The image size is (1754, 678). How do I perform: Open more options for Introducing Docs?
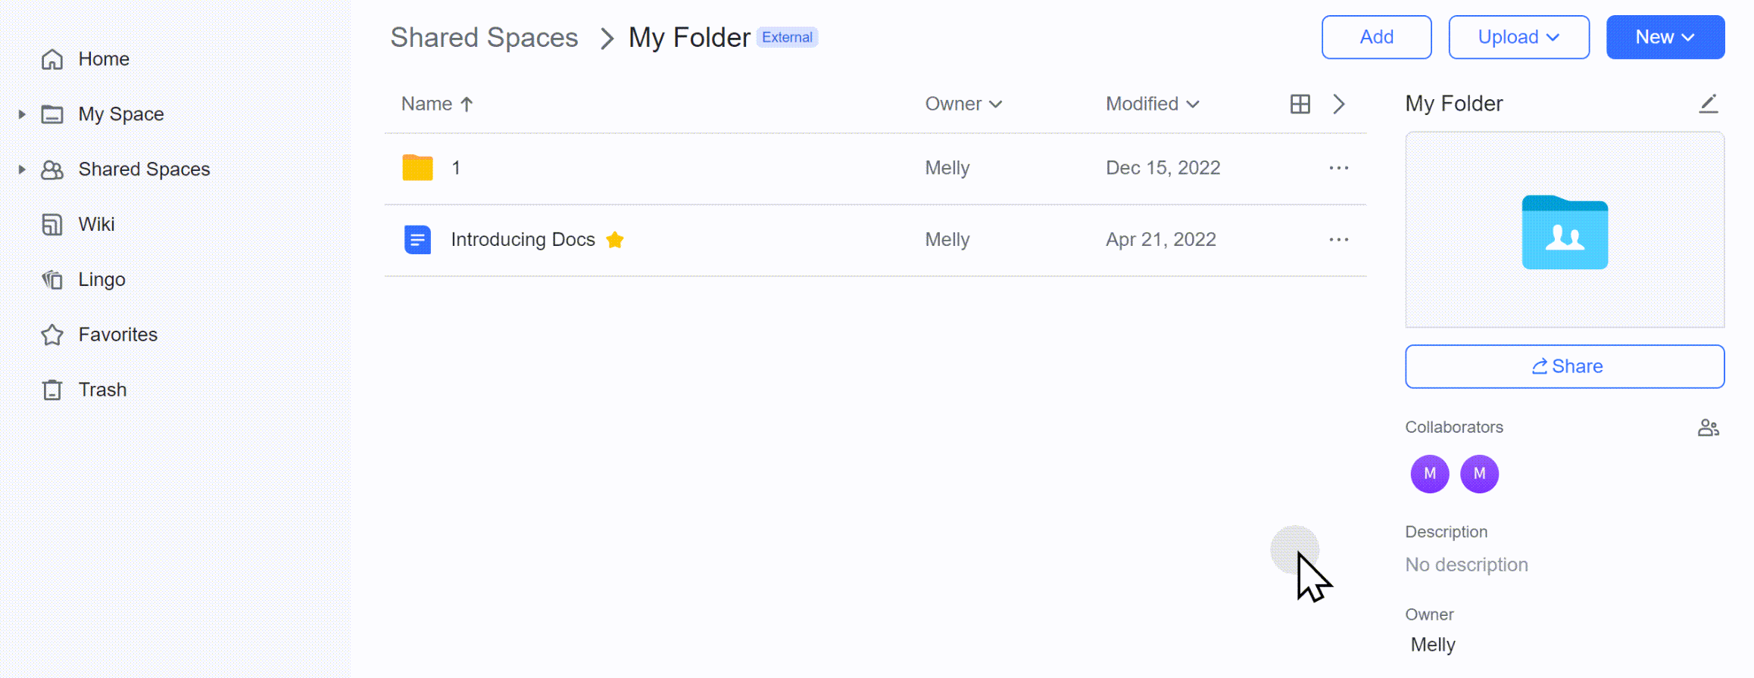coord(1338,240)
